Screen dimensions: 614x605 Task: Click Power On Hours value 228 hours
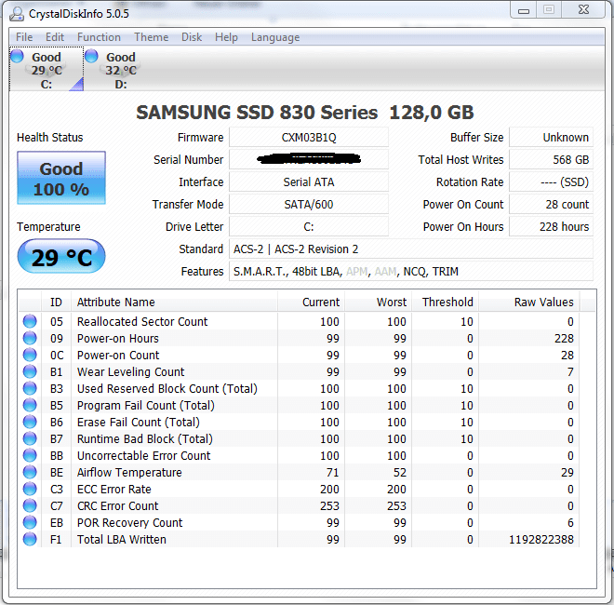[551, 226]
